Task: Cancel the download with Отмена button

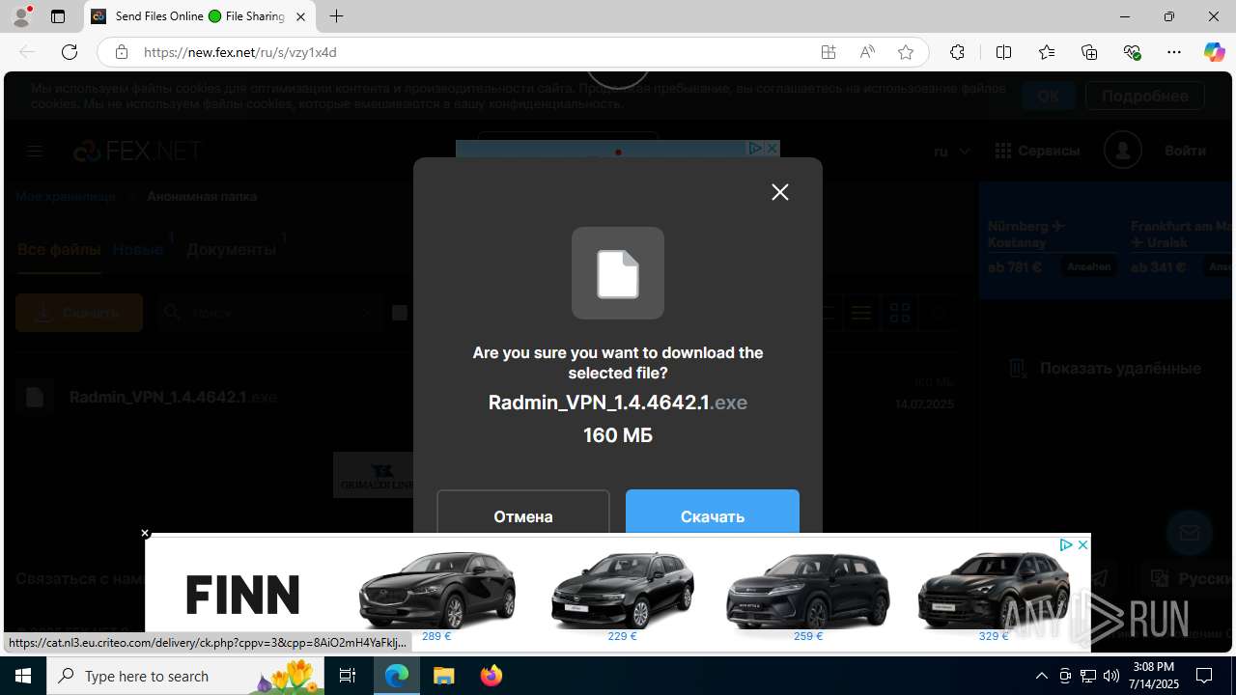Action: [523, 513]
